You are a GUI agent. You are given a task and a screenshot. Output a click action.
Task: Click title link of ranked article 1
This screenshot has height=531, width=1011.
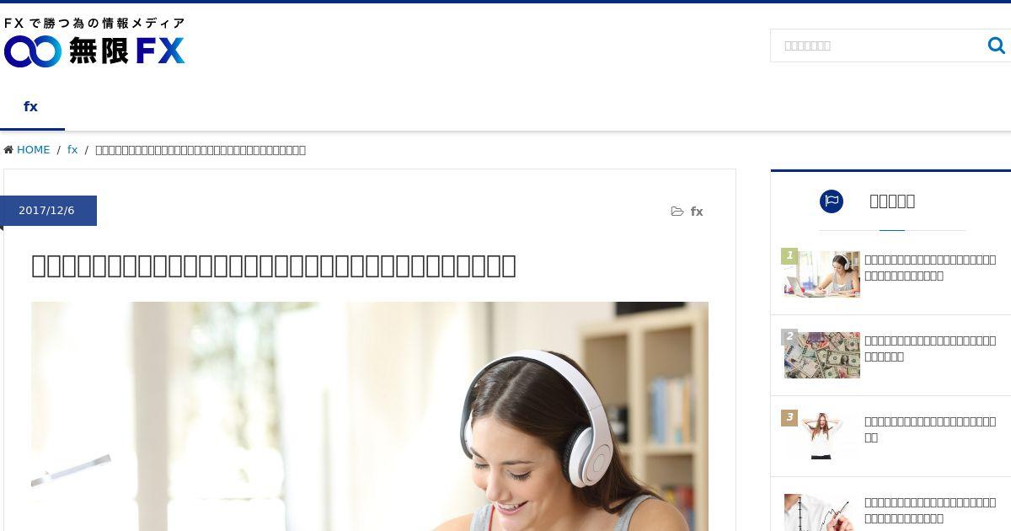(930, 267)
